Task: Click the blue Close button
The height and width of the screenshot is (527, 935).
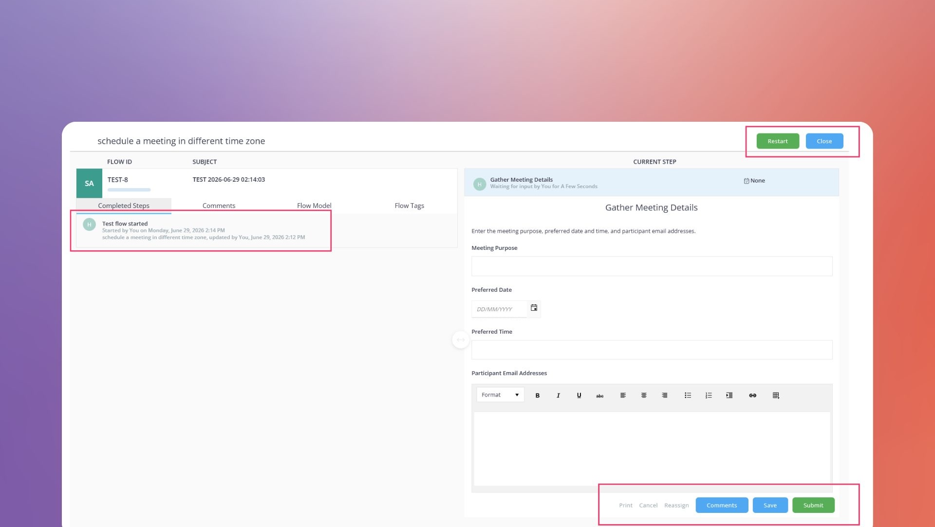Action: point(824,141)
